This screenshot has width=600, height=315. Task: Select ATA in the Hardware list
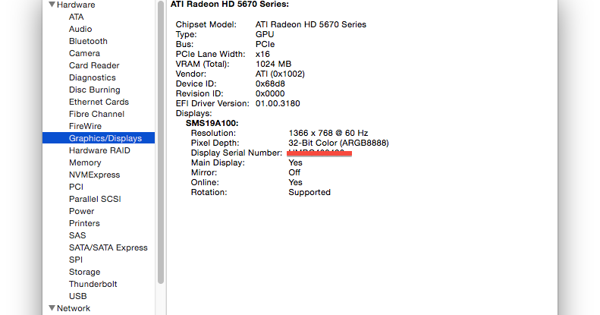pyautogui.click(x=76, y=17)
